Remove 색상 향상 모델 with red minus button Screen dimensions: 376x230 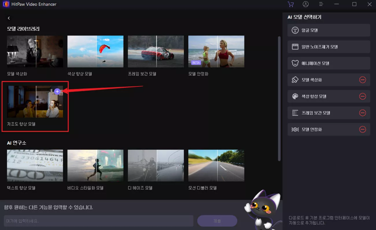(362, 96)
